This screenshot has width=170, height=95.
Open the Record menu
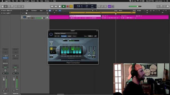click(x=33, y=1)
